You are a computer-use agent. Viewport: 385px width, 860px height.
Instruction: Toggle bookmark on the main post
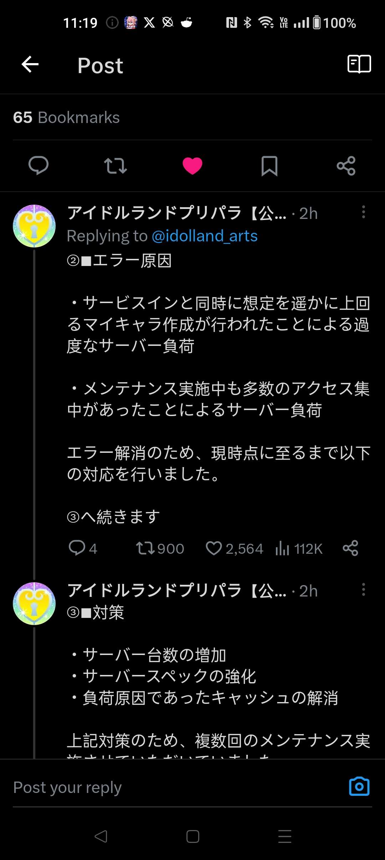point(269,166)
